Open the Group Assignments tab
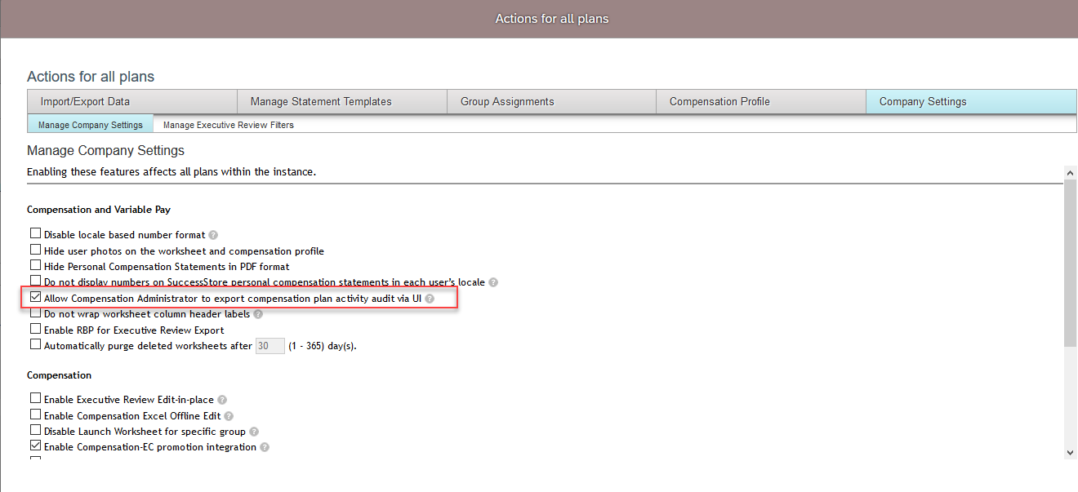Viewport: 1078px width, 492px height. coord(552,102)
